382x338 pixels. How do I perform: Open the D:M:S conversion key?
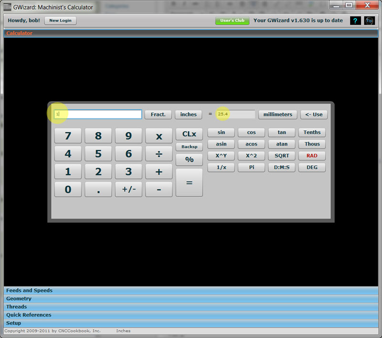click(281, 167)
